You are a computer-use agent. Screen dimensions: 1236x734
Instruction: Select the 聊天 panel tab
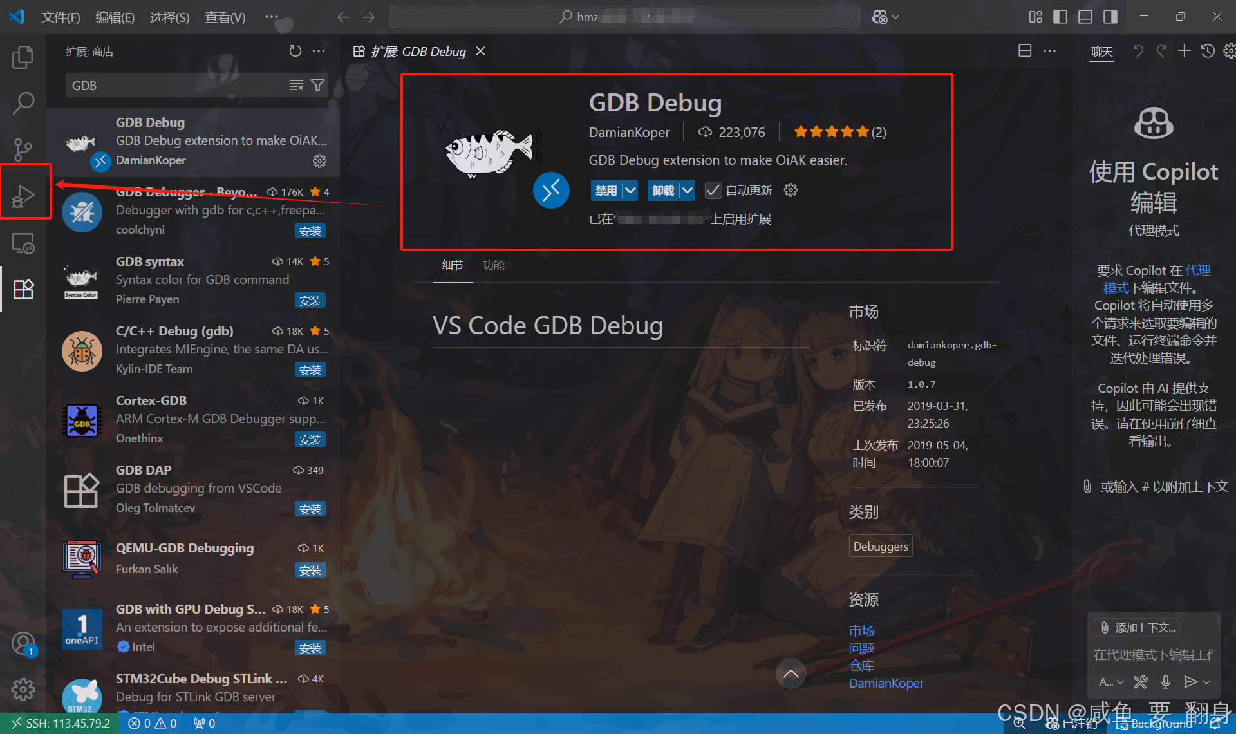pos(1101,52)
